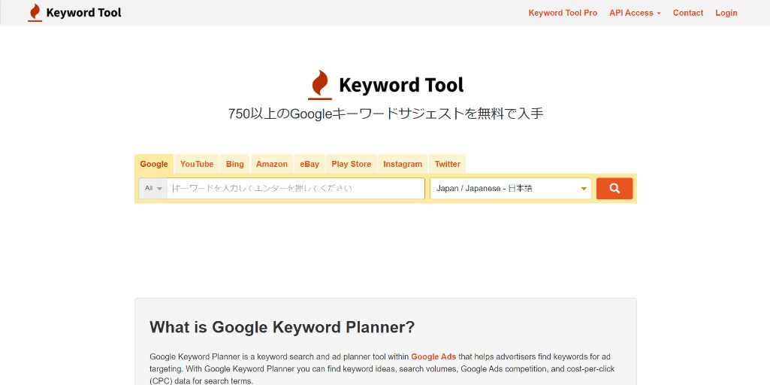Select the Google tab
Image resolution: width=770 pixels, height=385 pixels.
[154, 164]
